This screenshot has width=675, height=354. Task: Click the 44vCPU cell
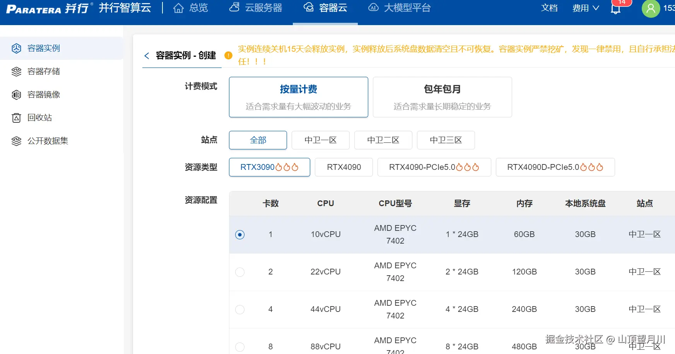[326, 309]
